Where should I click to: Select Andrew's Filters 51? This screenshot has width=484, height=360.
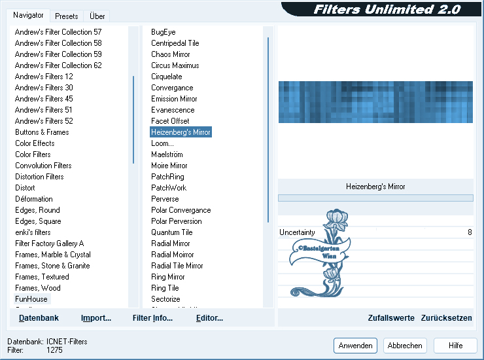tap(44, 110)
